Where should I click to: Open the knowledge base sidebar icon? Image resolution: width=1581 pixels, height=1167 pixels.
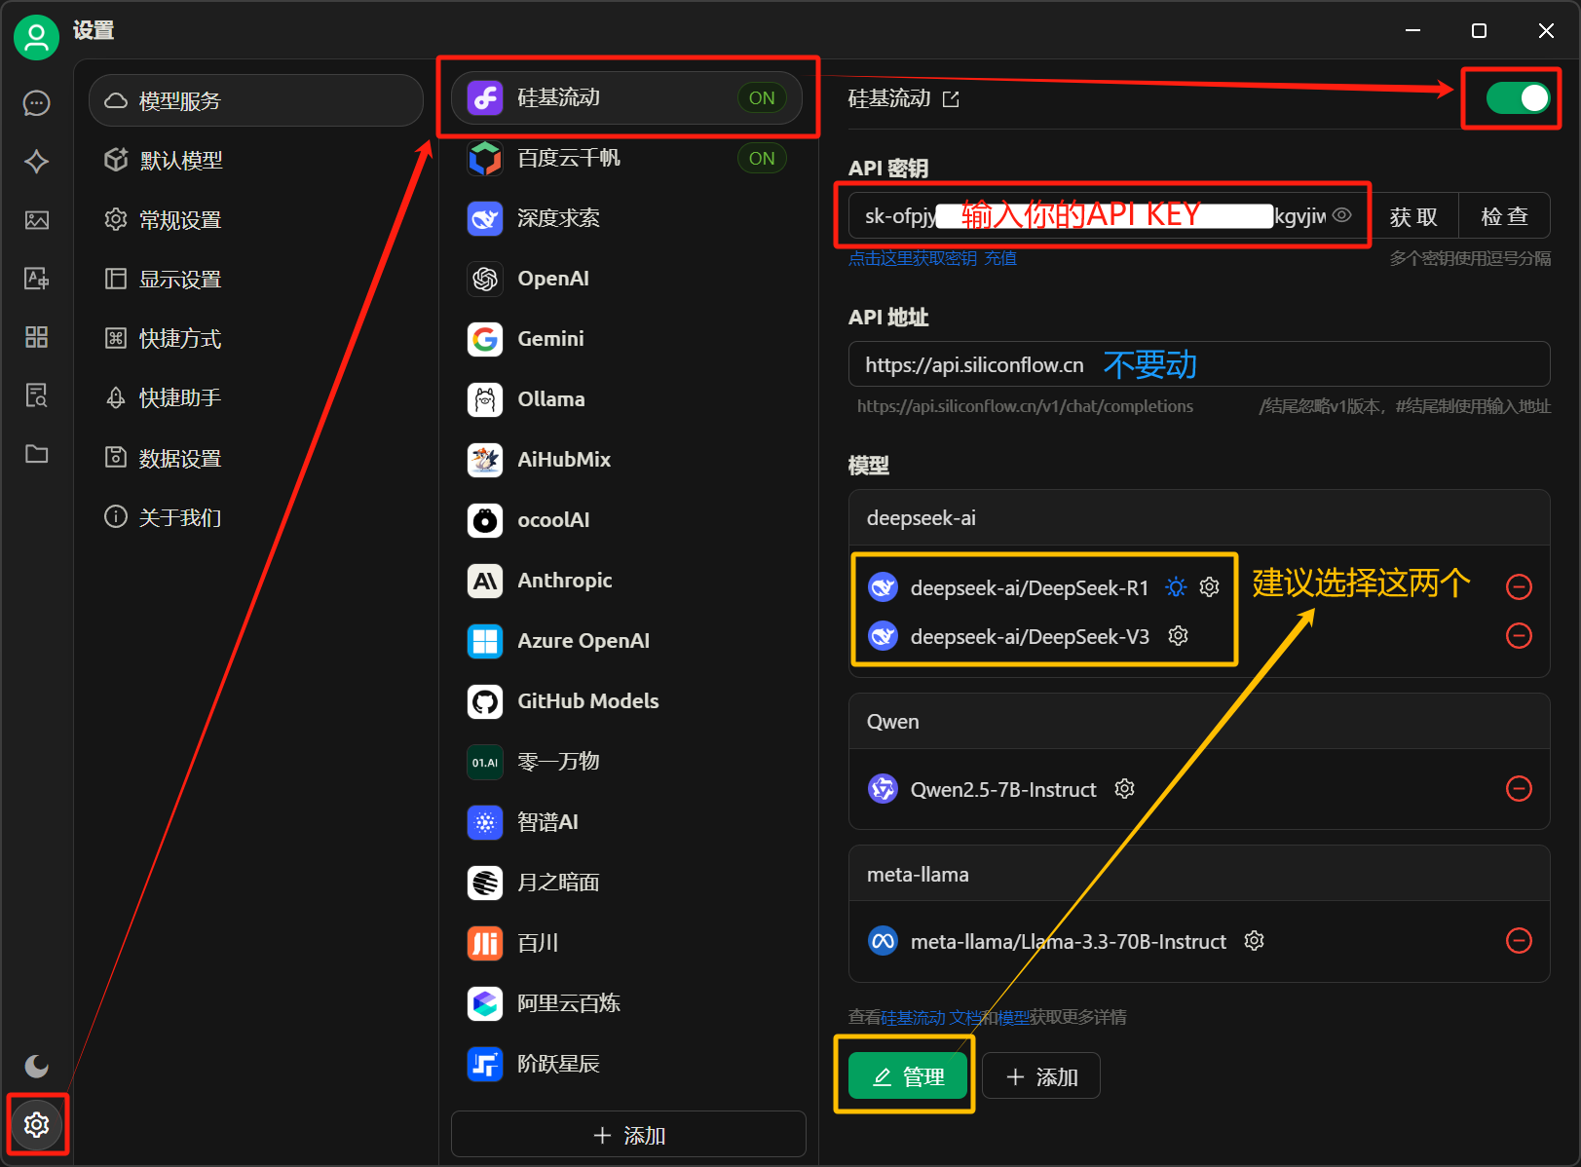[37, 395]
